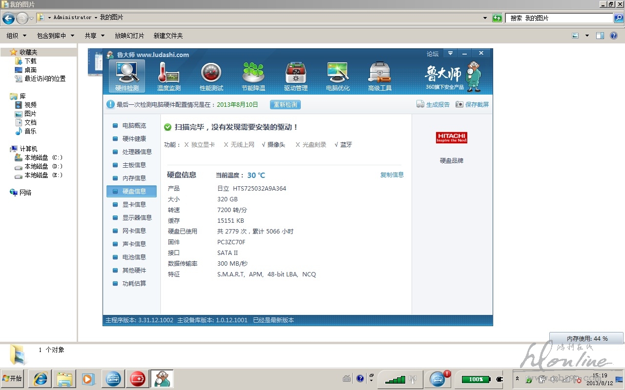This screenshot has width=625, height=390.
Task: Select 本地磁盘 (C:) in navigation tree
Action: pos(43,157)
